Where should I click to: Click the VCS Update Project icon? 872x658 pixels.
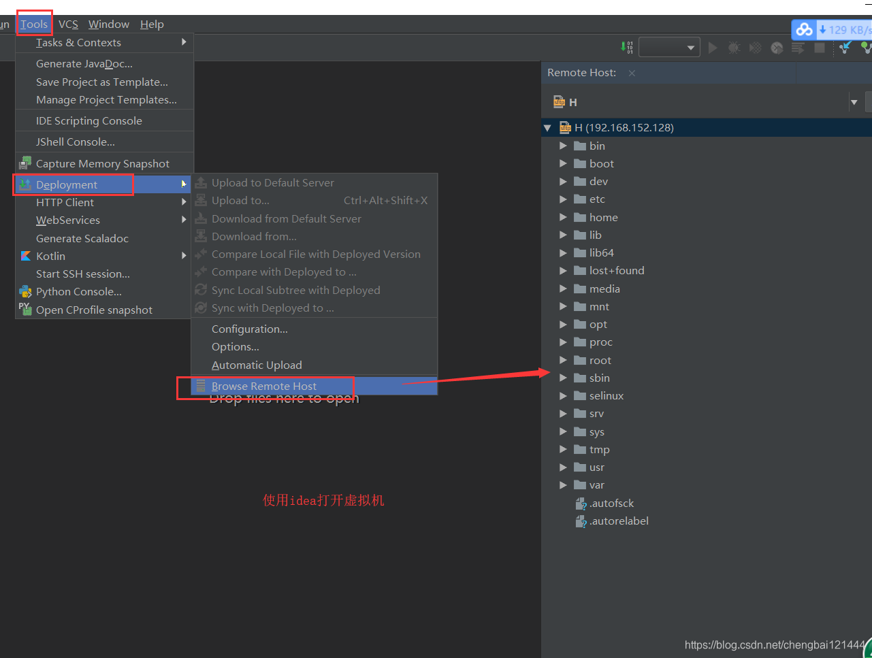coord(845,48)
